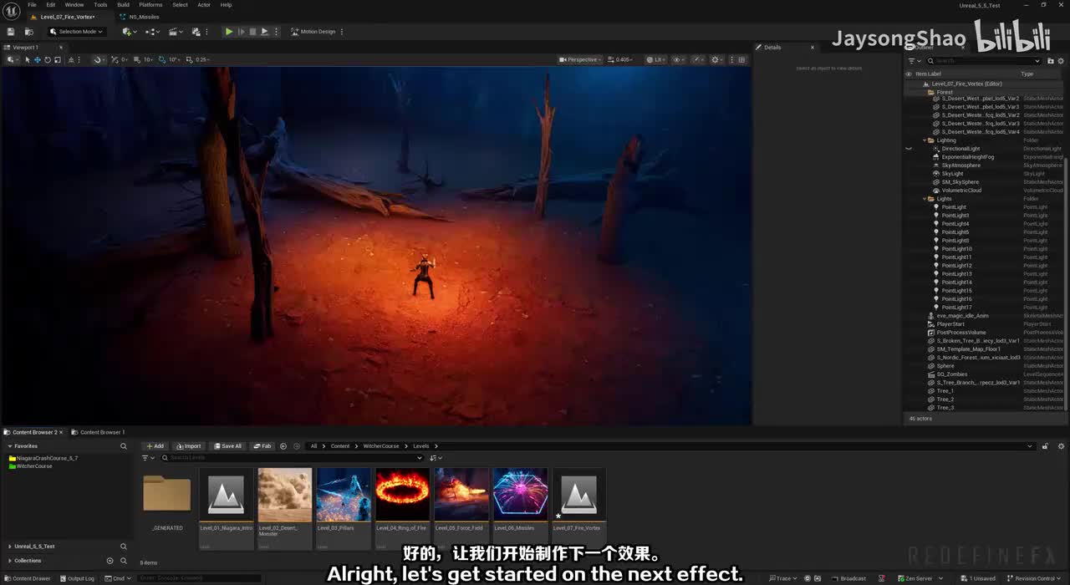Switch to the NS_Missiles tab
Image resolution: width=1070 pixels, height=585 pixels.
click(143, 17)
